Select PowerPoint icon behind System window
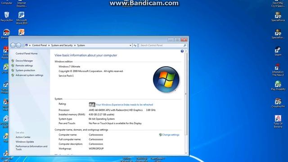Viewport: 288px width, 162px height. pos(22,32)
